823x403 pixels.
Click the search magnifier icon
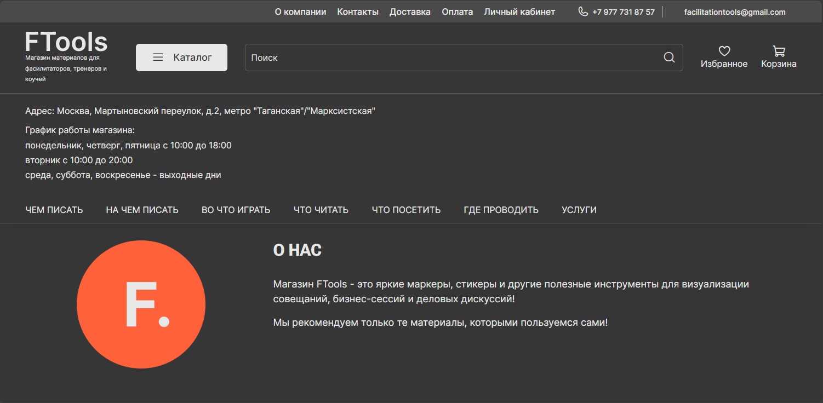point(669,57)
